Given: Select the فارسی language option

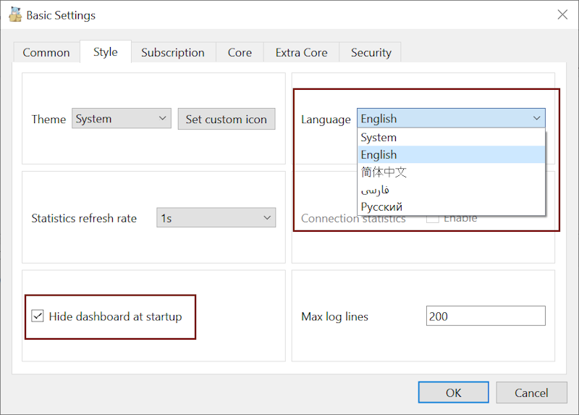Looking at the screenshot, I should click(x=375, y=189).
